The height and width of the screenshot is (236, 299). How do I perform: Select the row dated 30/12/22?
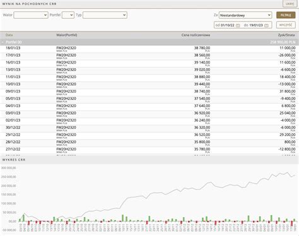pyautogui.click(x=149, y=128)
